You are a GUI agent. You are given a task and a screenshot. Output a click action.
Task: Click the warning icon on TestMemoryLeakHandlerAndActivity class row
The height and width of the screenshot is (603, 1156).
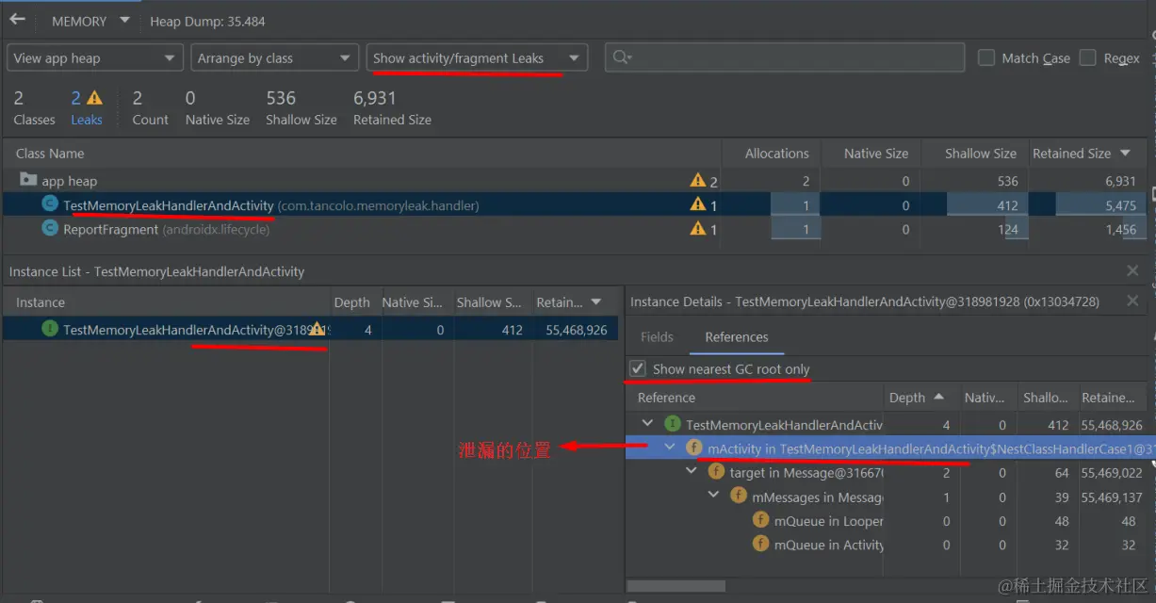click(698, 204)
